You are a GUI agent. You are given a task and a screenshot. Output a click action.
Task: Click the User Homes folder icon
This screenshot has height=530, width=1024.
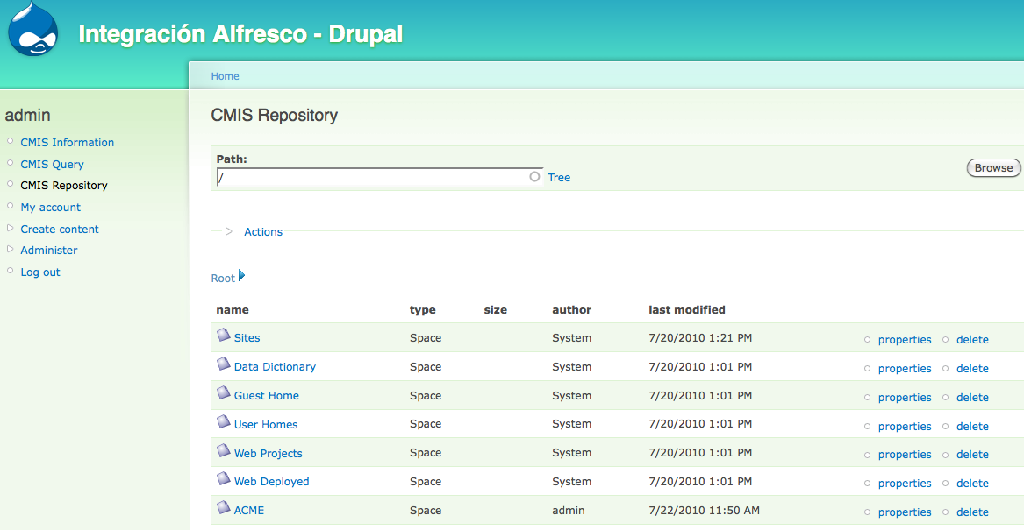click(224, 421)
